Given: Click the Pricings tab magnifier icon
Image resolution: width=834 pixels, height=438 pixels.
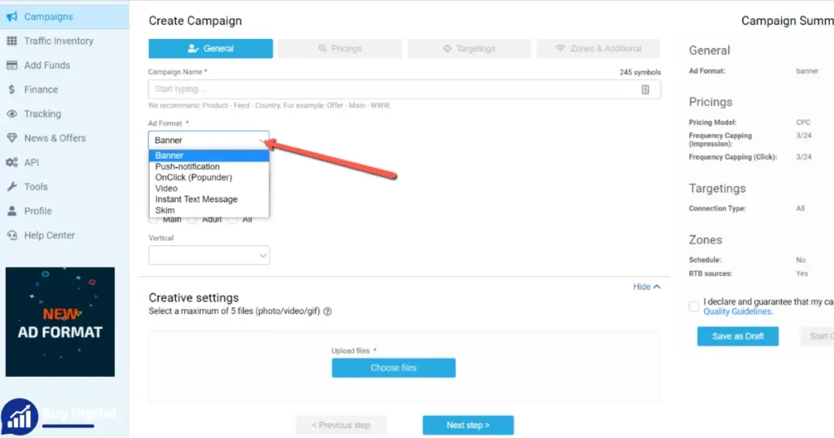Looking at the screenshot, I should click(323, 48).
